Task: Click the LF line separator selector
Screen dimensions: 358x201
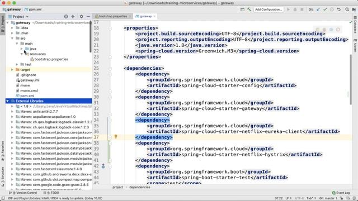Action: [289, 198]
